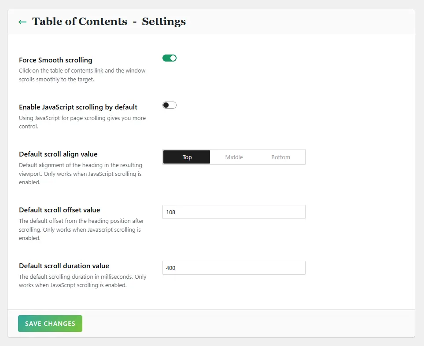This screenshot has width=424, height=346.
Task: Click the Enable JavaScript scrolling by default label
Action: 78,107
